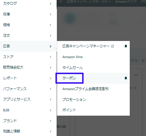Image resolution: width=146 pixels, height=136 pixels.
Task: Expand chevron next to アプリとサービス
Action: [51, 100]
